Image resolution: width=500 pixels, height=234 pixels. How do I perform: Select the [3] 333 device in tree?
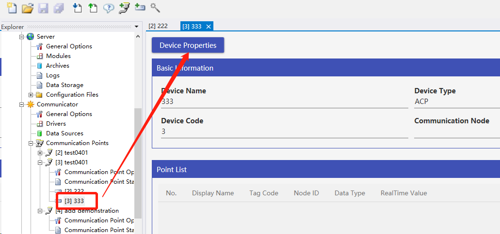point(74,201)
